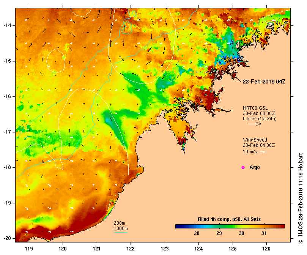Click the WindSpeed legend heading

click(255, 140)
